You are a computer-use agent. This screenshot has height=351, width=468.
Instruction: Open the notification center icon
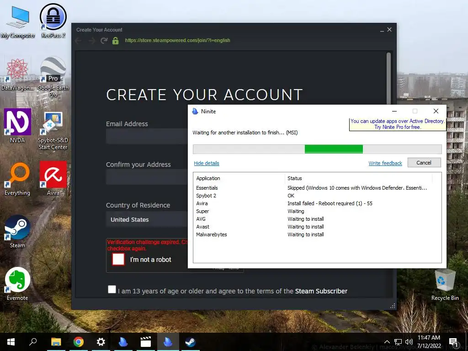[x=454, y=342]
